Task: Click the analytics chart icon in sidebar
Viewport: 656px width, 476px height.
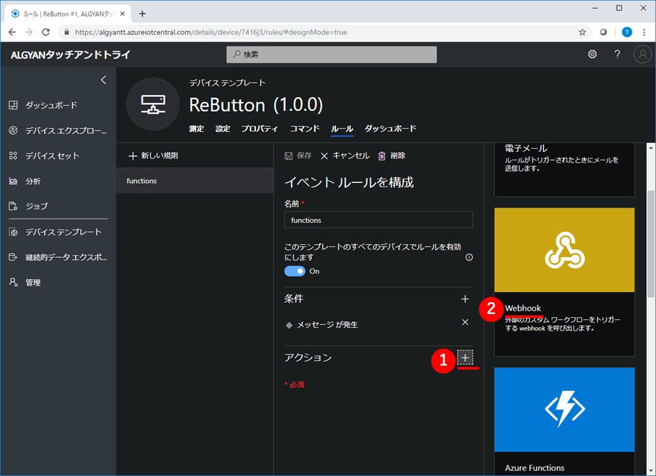Action: pyautogui.click(x=13, y=181)
